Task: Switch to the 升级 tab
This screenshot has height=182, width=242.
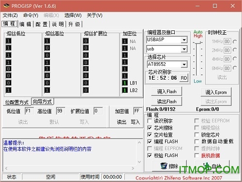Action: pyautogui.click(x=74, y=24)
